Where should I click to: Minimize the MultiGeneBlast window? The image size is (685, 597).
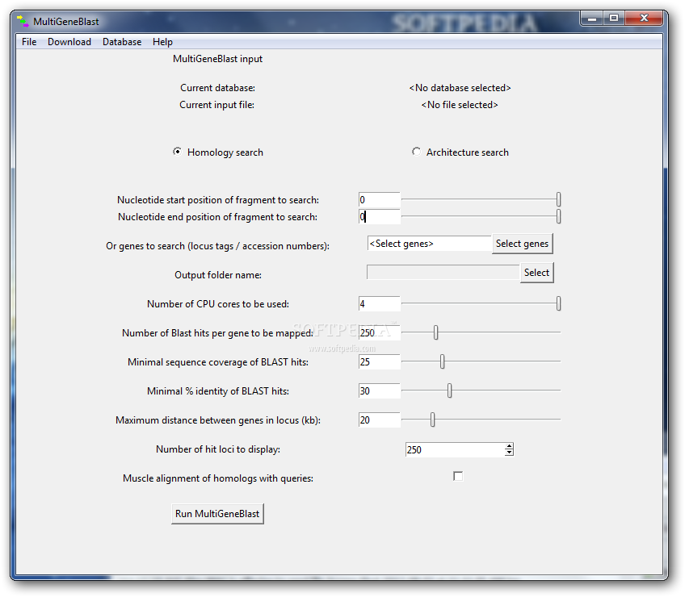pyautogui.click(x=592, y=19)
